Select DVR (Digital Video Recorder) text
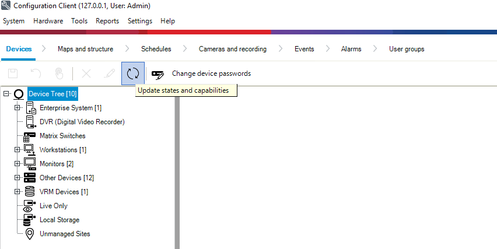This screenshot has height=249, width=497. [x=82, y=122]
